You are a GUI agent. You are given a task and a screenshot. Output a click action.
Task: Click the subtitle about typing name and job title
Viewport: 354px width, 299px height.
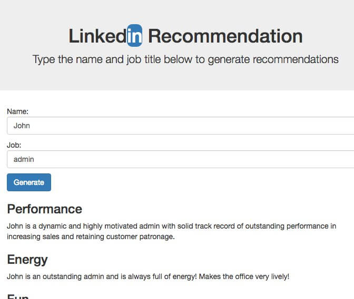185,60
